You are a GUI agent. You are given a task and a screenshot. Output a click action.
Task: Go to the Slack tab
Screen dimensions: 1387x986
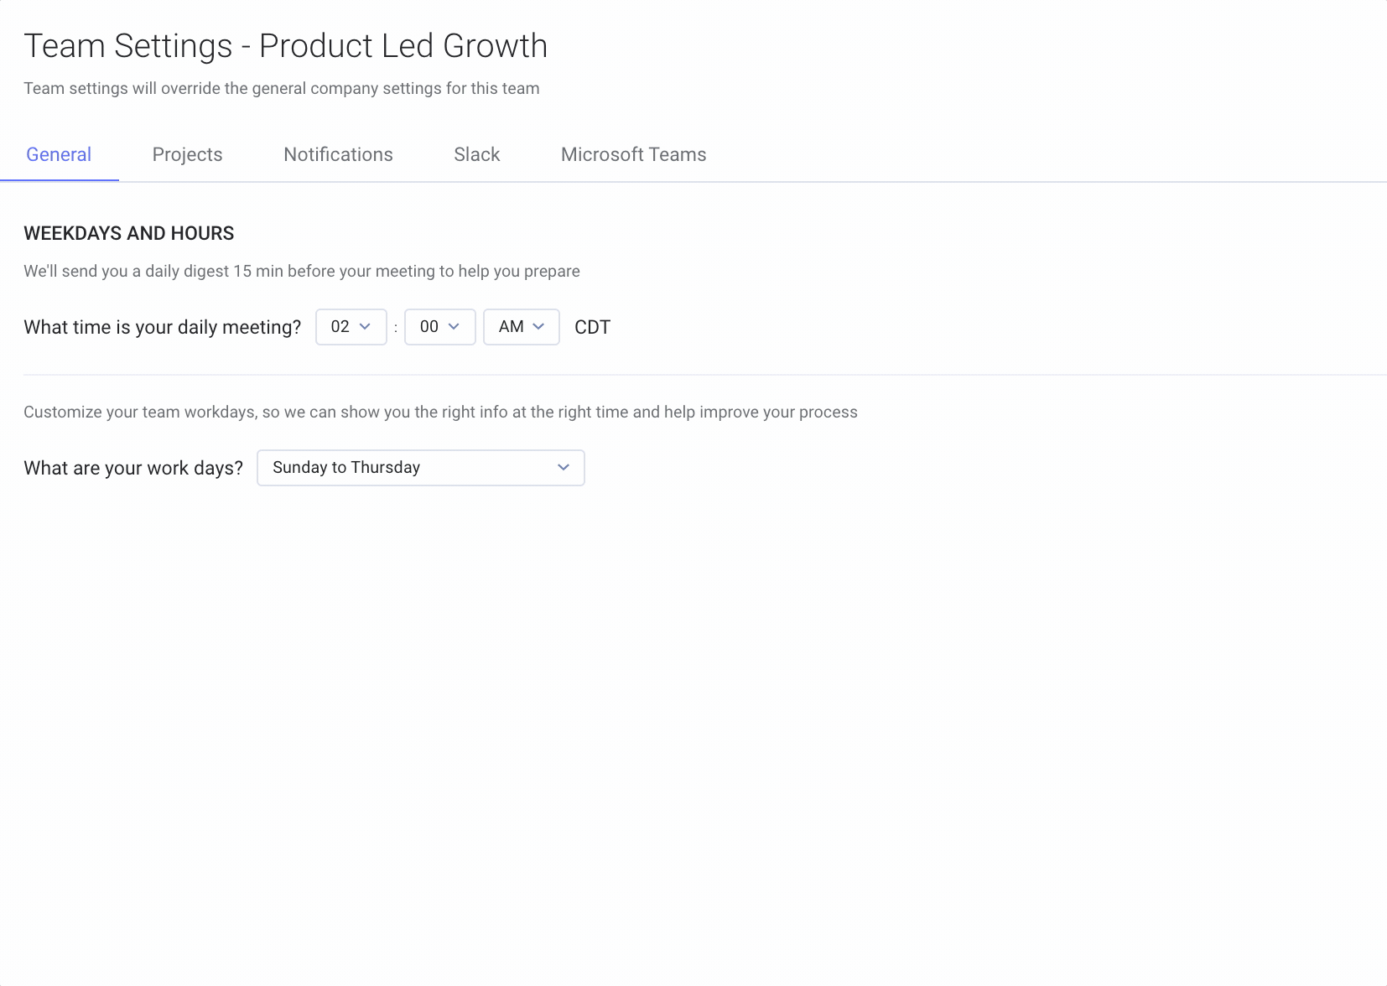476,155
